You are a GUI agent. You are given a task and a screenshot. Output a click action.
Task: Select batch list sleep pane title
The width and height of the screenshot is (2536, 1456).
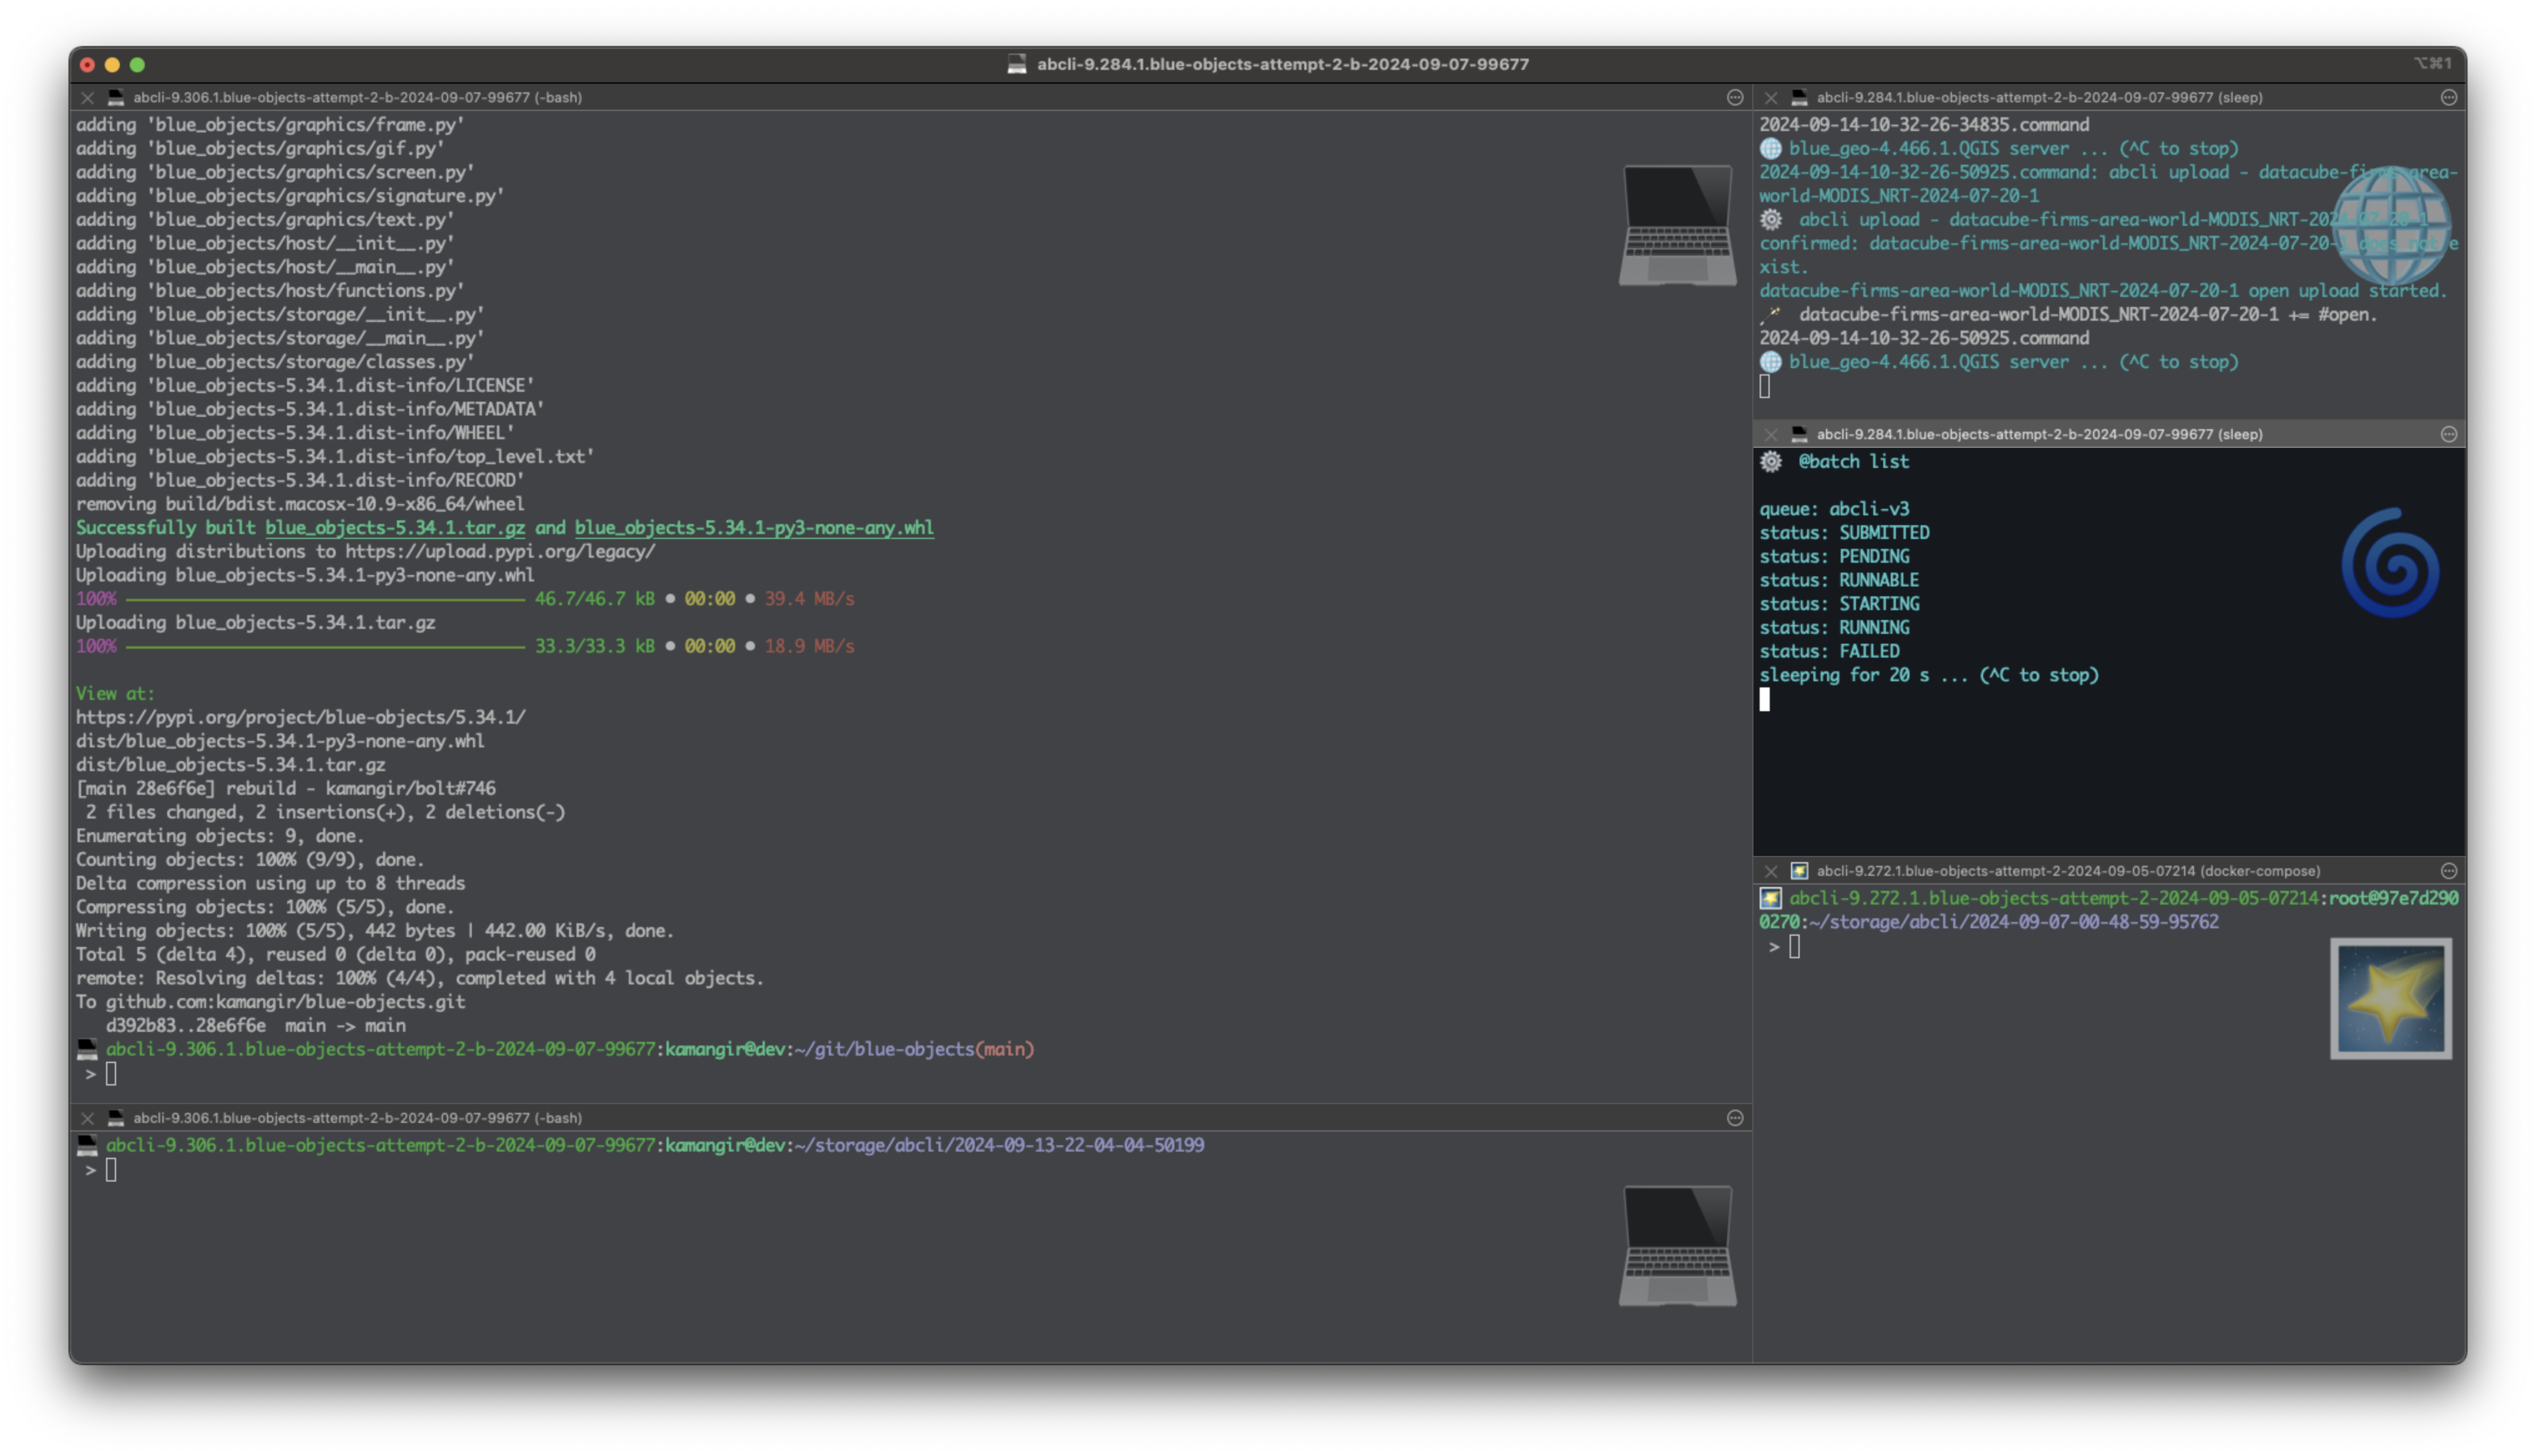pos(2039,434)
